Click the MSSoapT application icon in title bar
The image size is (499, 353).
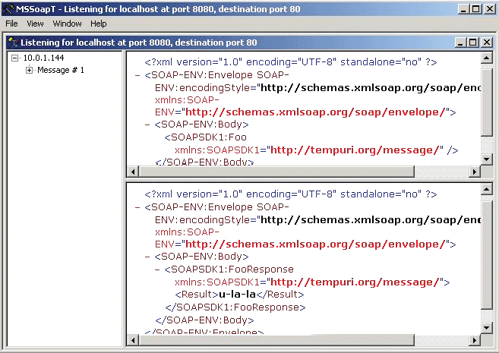[x=8, y=8]
